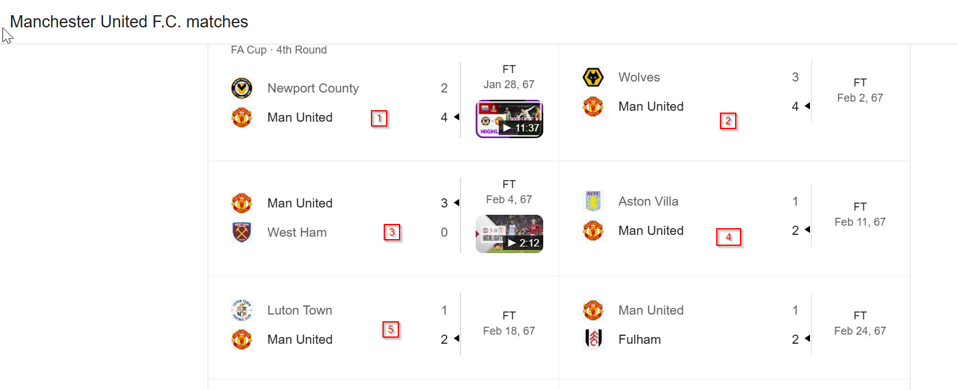This screenshot has height=390, width=958.
Task: Click the red marker labeled 2
Action: tap(728, 121)
